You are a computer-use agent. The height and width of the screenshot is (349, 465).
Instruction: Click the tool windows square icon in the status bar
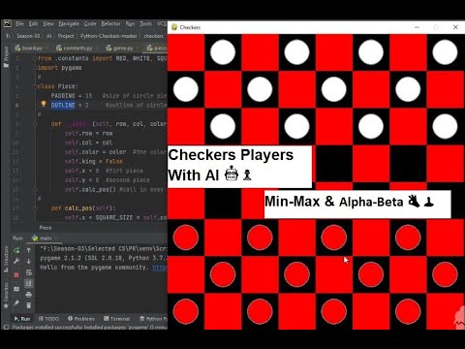click(6, 327)
